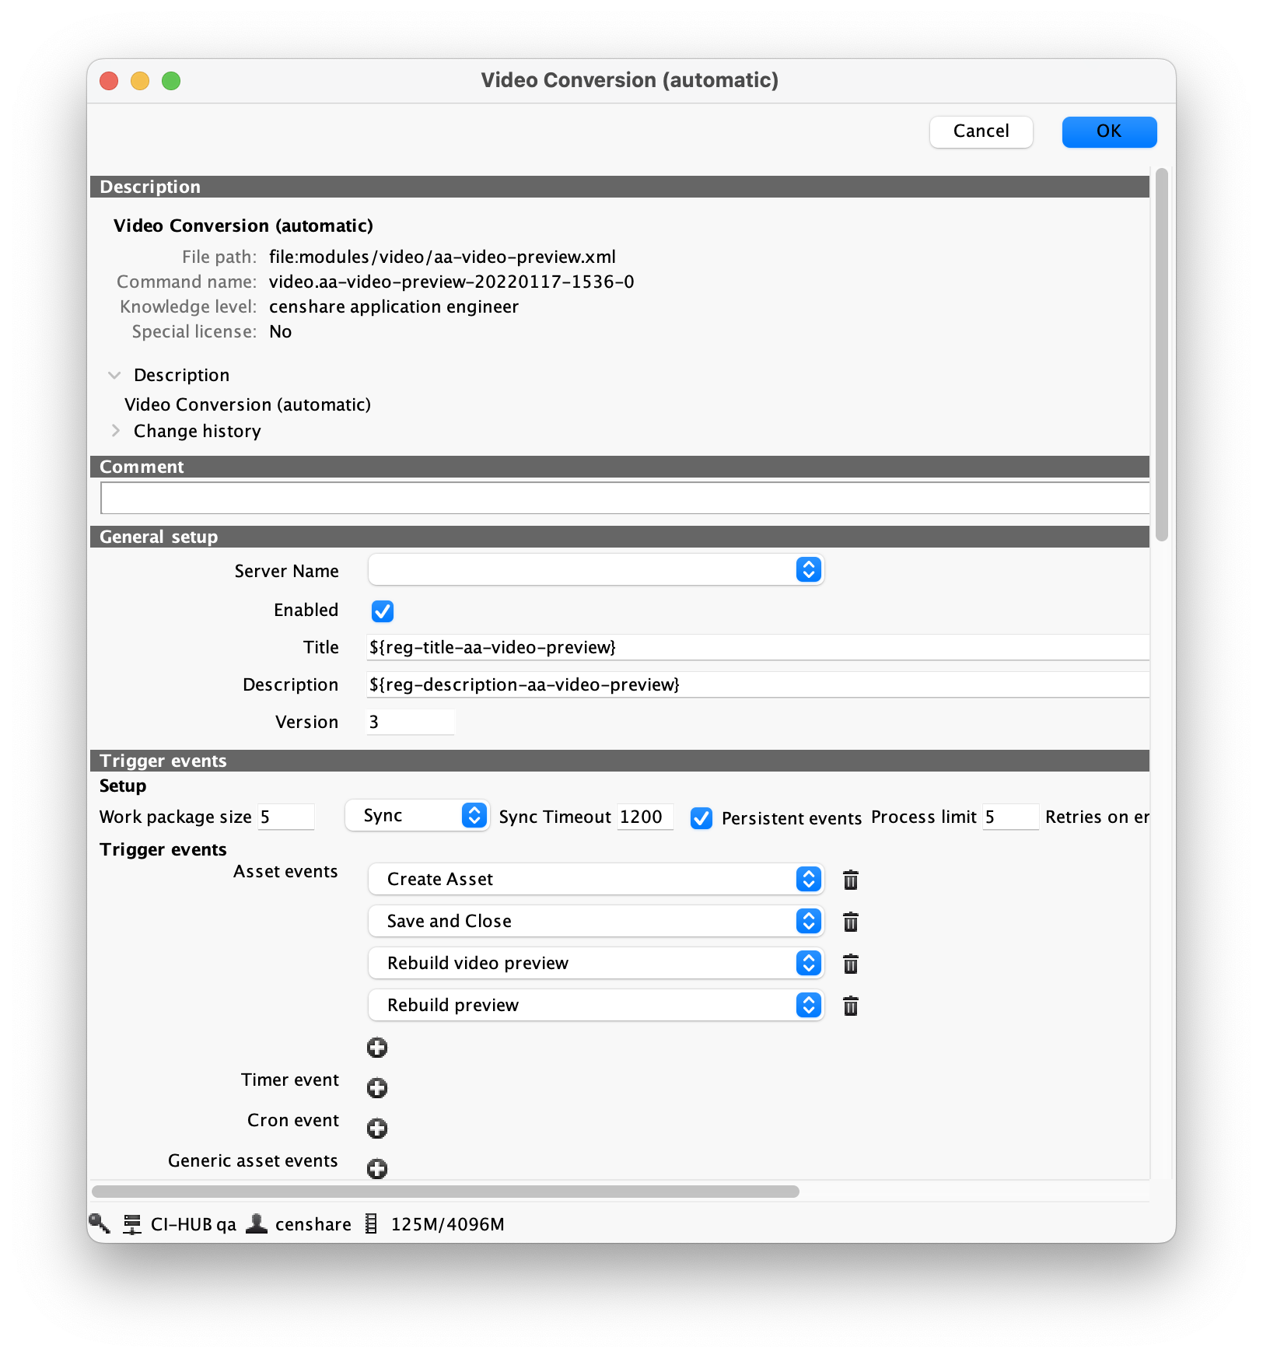This screenshot has height=1358, width=1263.
Task: Add a Cron event
Action: pyautogui.click(x=377, y=1128)
